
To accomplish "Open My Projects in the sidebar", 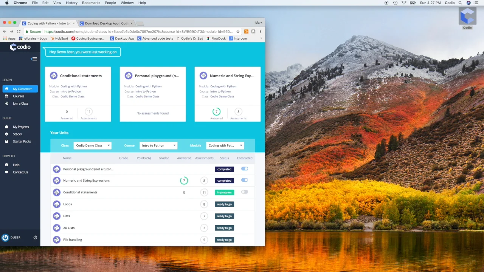I will pos(20,127).
